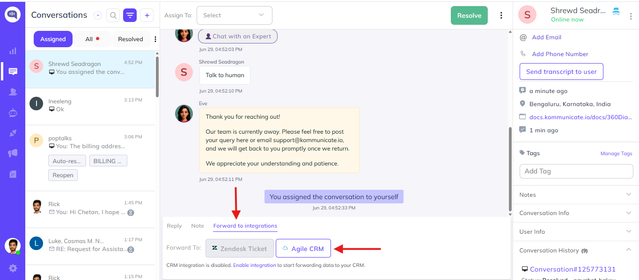Click the green Resolve button

click(469, 15)
